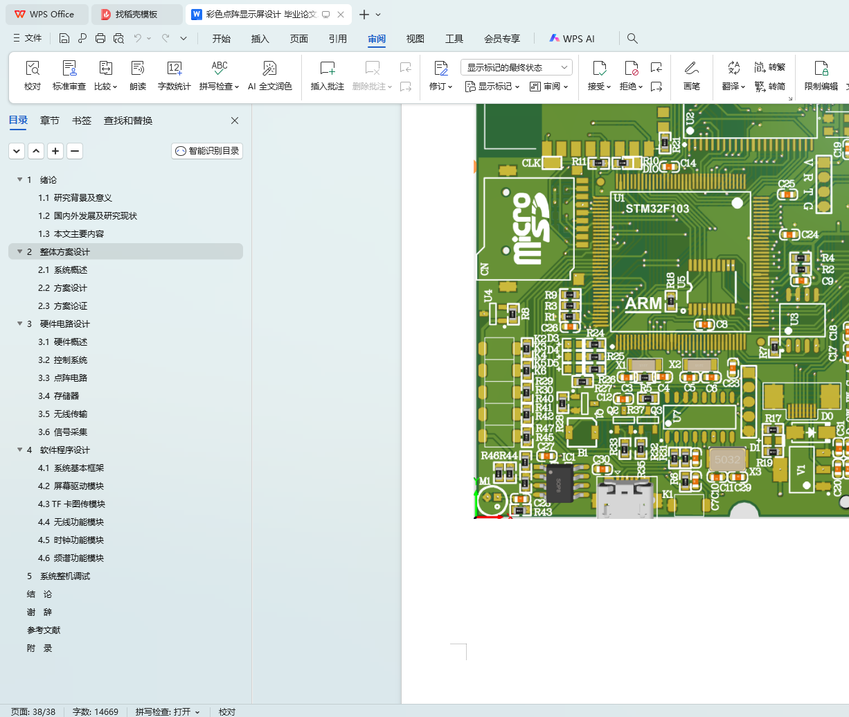Viewport: 849px width, 717px height.
Task: Switch to the 开始 ribbon tab
Action: [x=222, y=39]
